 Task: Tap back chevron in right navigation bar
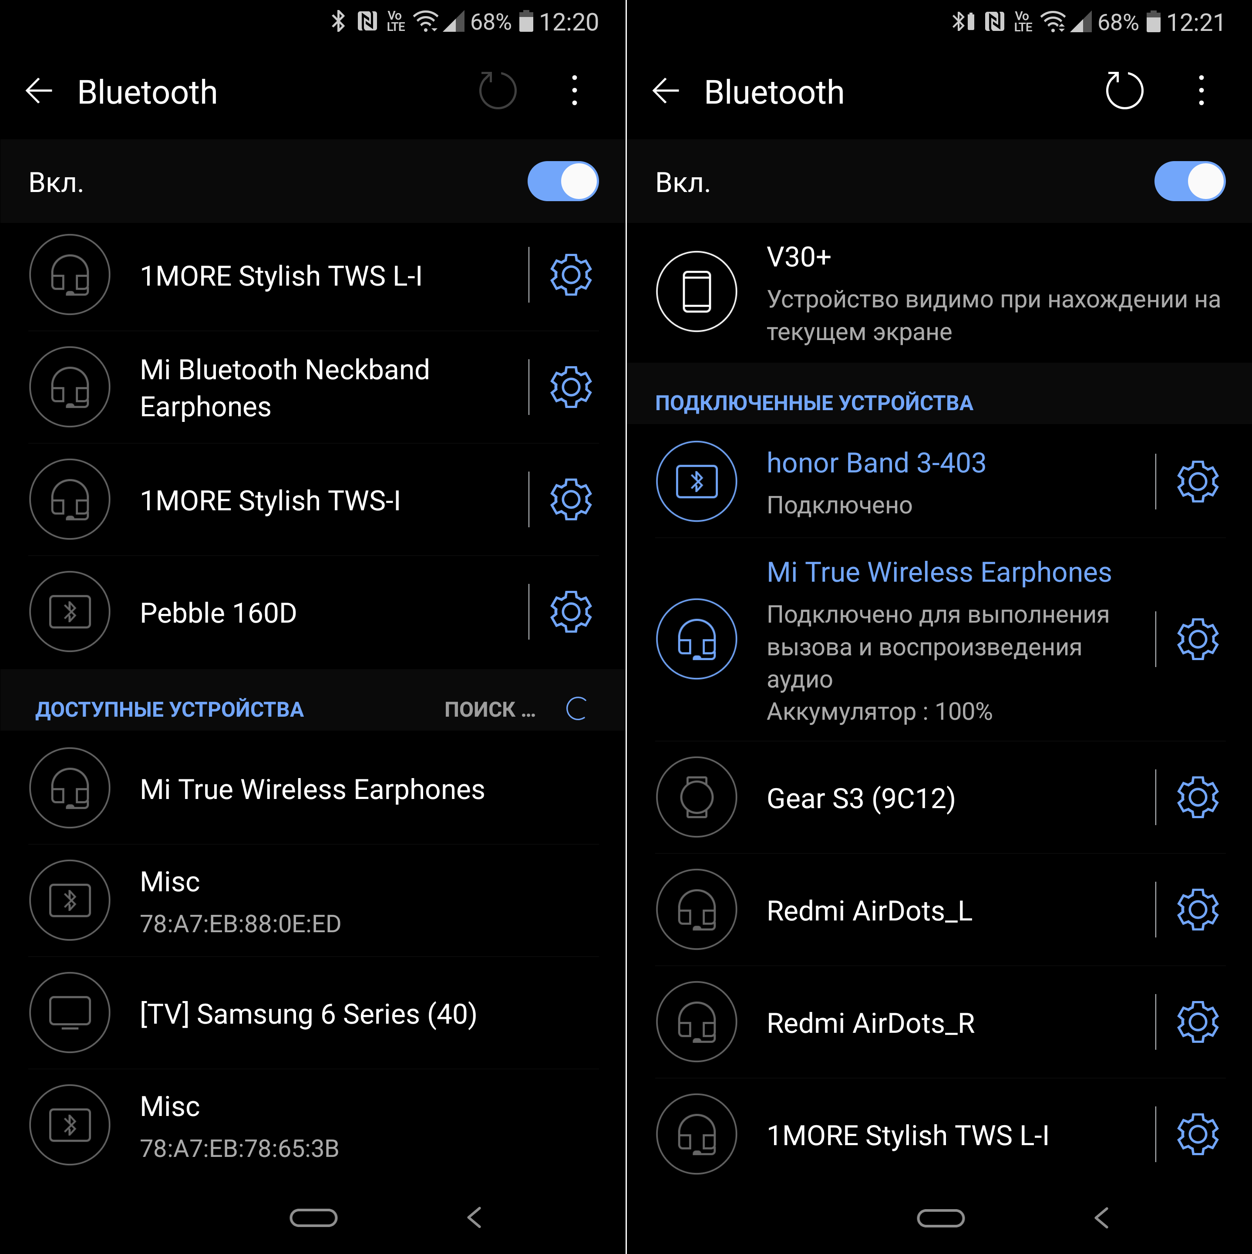(1101, 1218)
